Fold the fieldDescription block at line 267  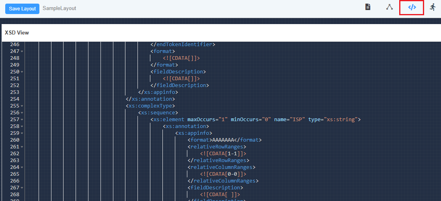[22, 188]
